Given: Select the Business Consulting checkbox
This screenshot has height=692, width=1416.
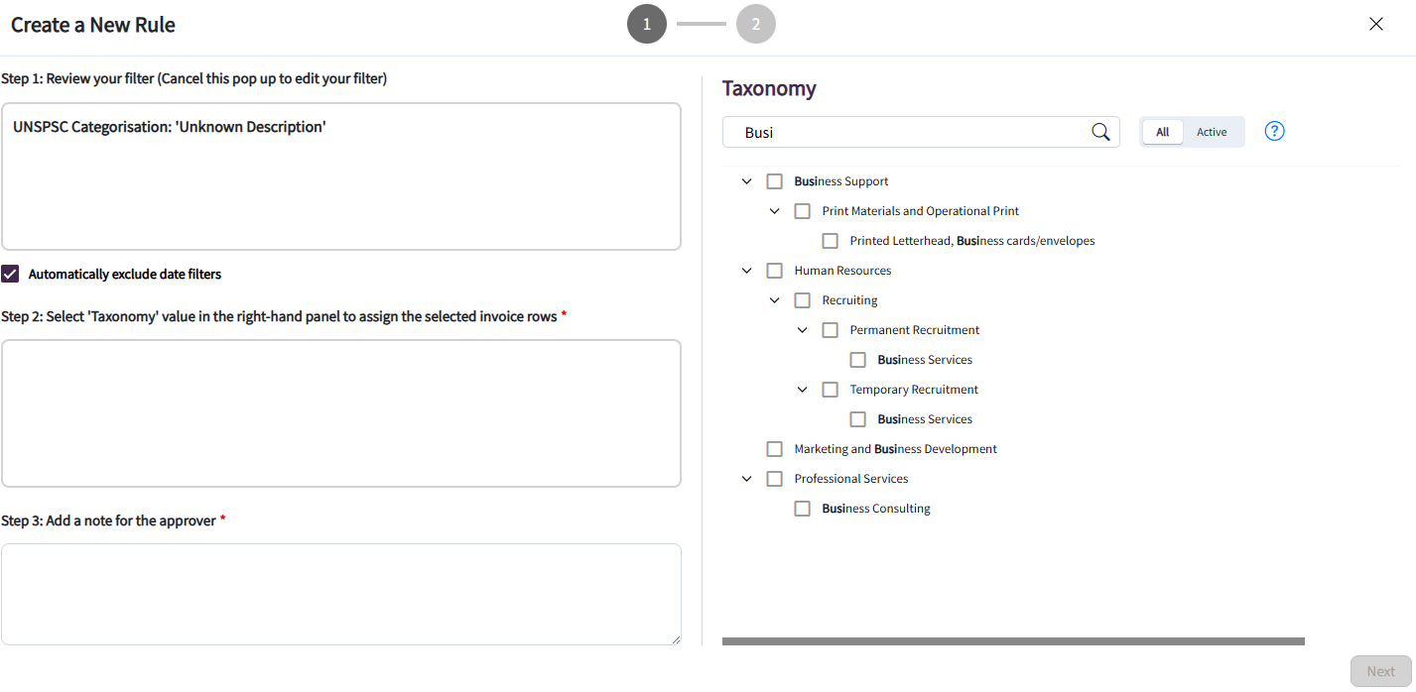Looking at the screenshot, I should click(x=803, y=509).
